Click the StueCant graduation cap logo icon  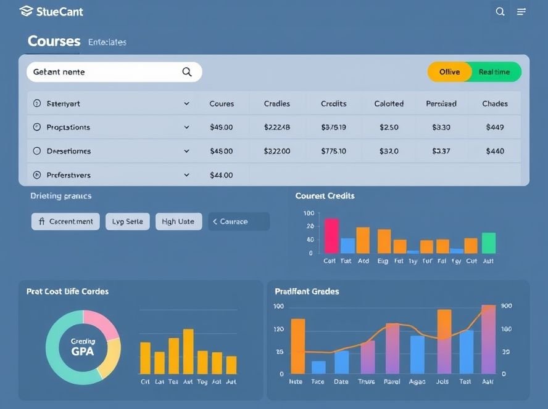tap(27, 10)
